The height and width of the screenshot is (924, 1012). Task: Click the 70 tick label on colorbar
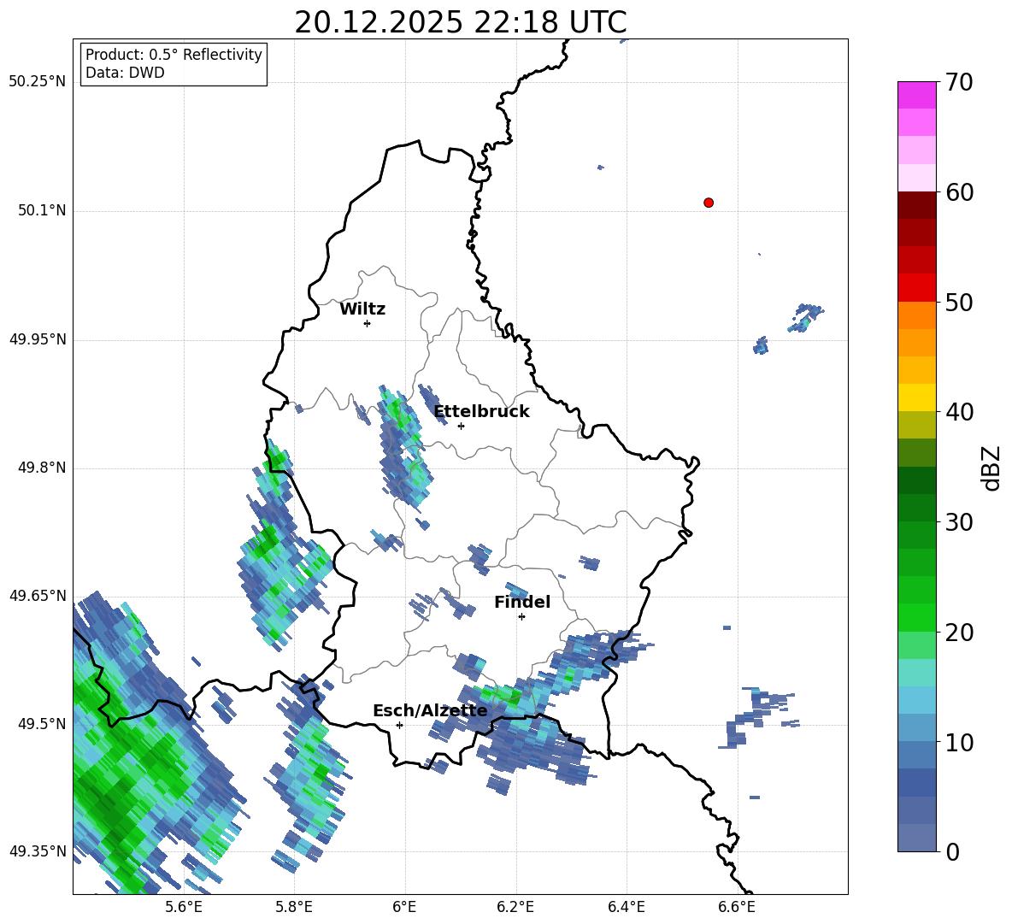(960, 83)
